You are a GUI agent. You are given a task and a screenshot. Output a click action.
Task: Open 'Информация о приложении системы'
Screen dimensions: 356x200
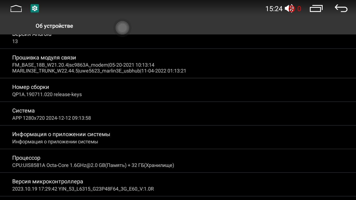tap(178, 137)
